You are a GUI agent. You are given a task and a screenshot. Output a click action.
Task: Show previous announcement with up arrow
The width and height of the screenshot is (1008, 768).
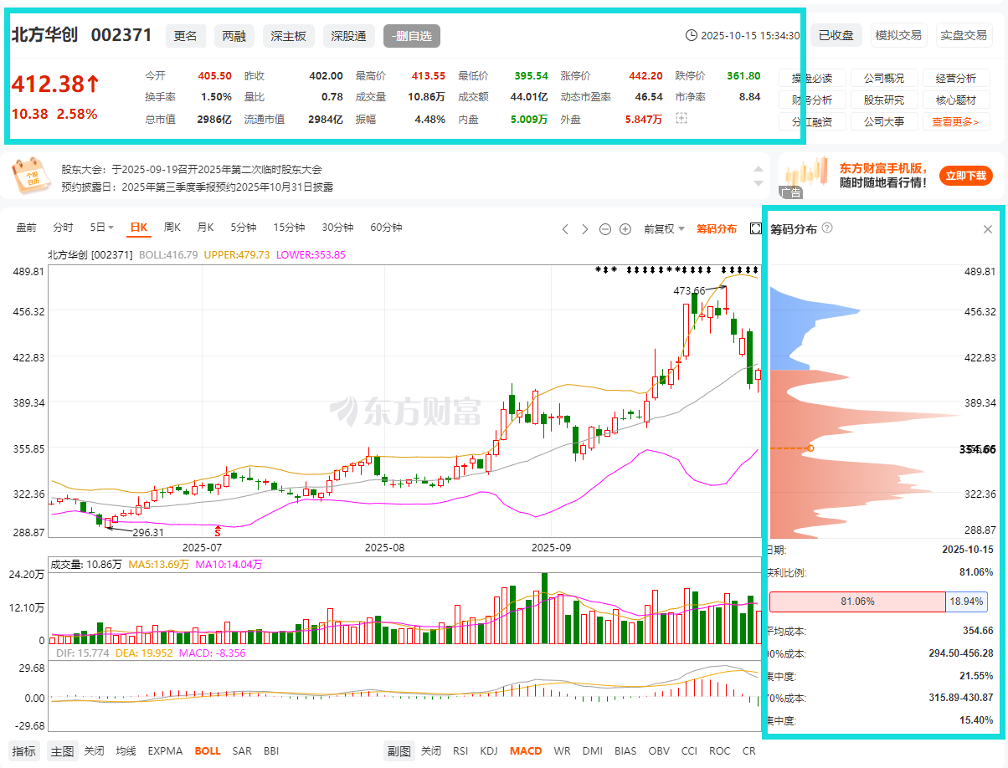tap(759, 169)
